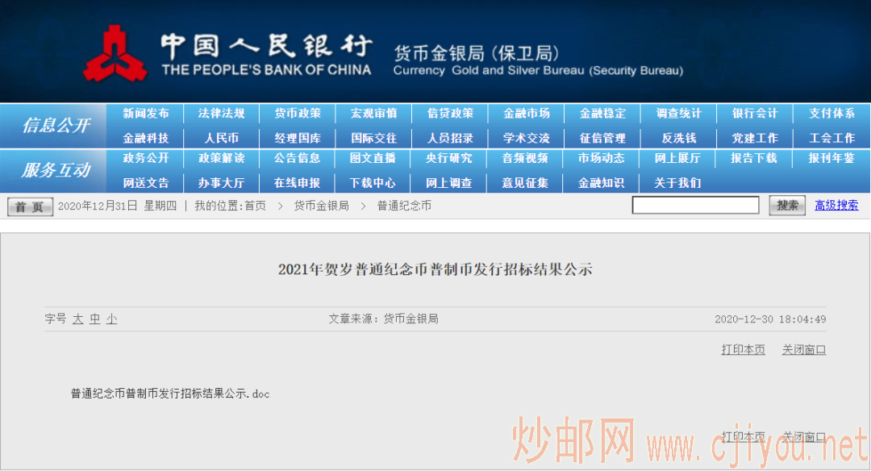Open 国际交往 page

(x=374, y=138)
